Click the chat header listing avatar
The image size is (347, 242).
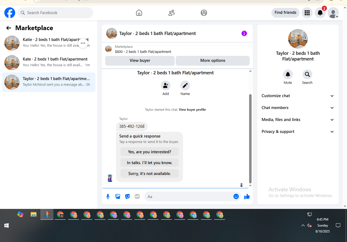[112, 33]
